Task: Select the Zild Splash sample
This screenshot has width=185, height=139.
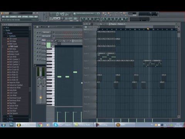Action: click(13, 113)
